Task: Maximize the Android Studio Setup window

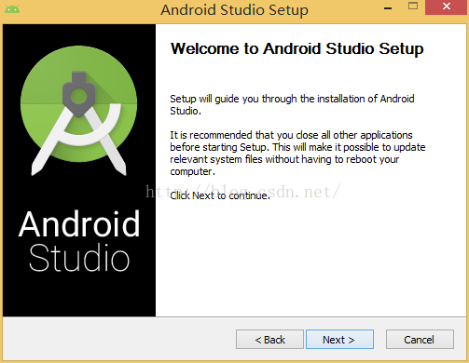Action: [x=413, y=6]
